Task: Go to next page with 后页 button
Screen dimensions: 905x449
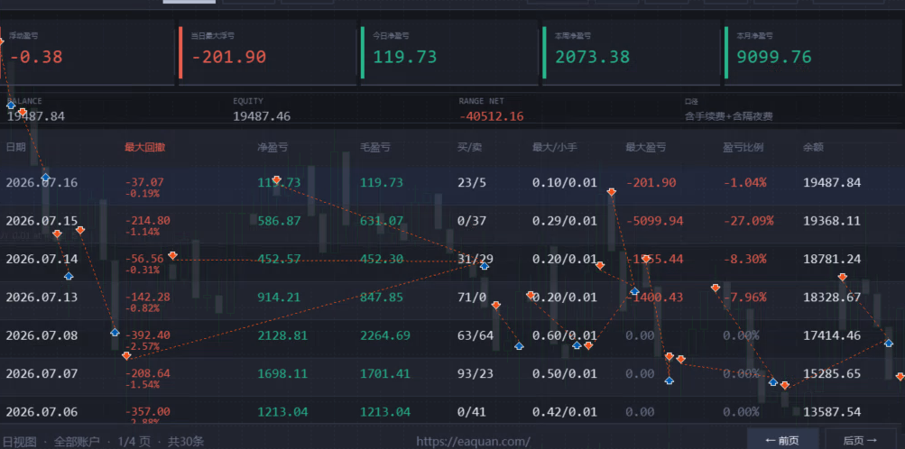Action: click(860, 440)
